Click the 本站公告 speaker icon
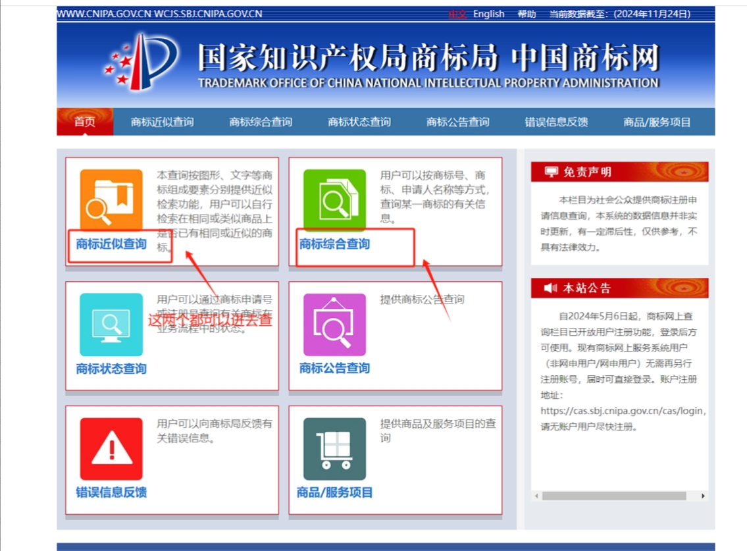The width and height of the screenshot is (747, 551). point(551,288)
